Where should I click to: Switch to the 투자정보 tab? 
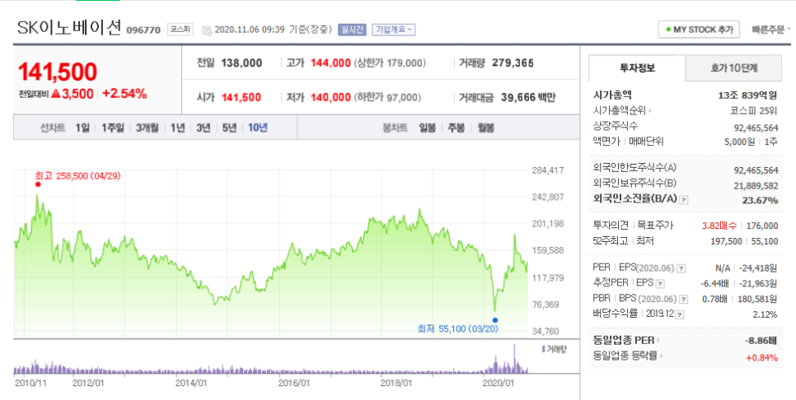[x=637, y=68]
